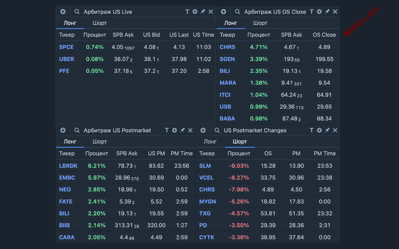This screenshot has height=249, width=399.
Task: Open the MYGN ticker row
Action: (268, 201)
